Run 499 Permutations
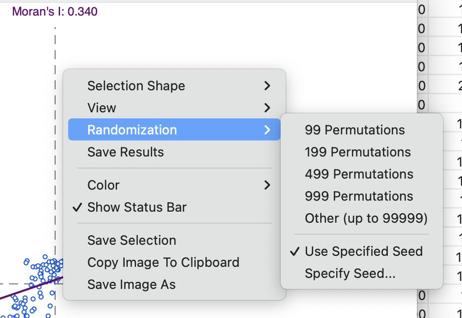 (361, 174)
